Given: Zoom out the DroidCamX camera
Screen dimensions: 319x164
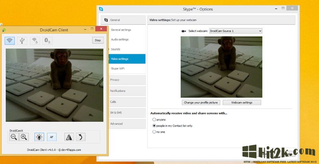Looking at the screenshot, I should point(14,137).
